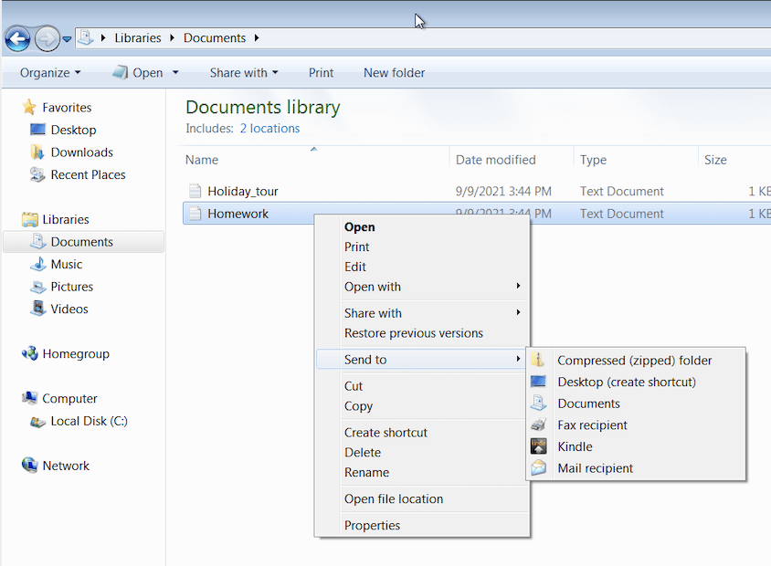Click the Holiday_tour text file icon
771x566 pixels.
(195, 191)
